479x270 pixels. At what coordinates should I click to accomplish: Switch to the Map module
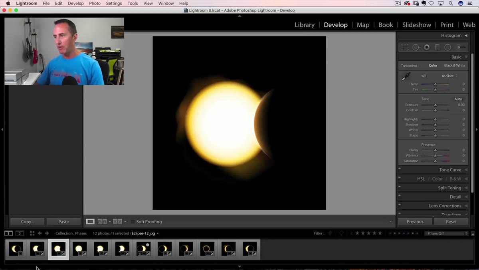(363, 25)
